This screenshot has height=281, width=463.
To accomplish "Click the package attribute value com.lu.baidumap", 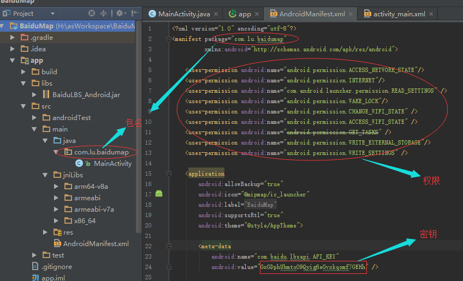I will click(259, 39).
